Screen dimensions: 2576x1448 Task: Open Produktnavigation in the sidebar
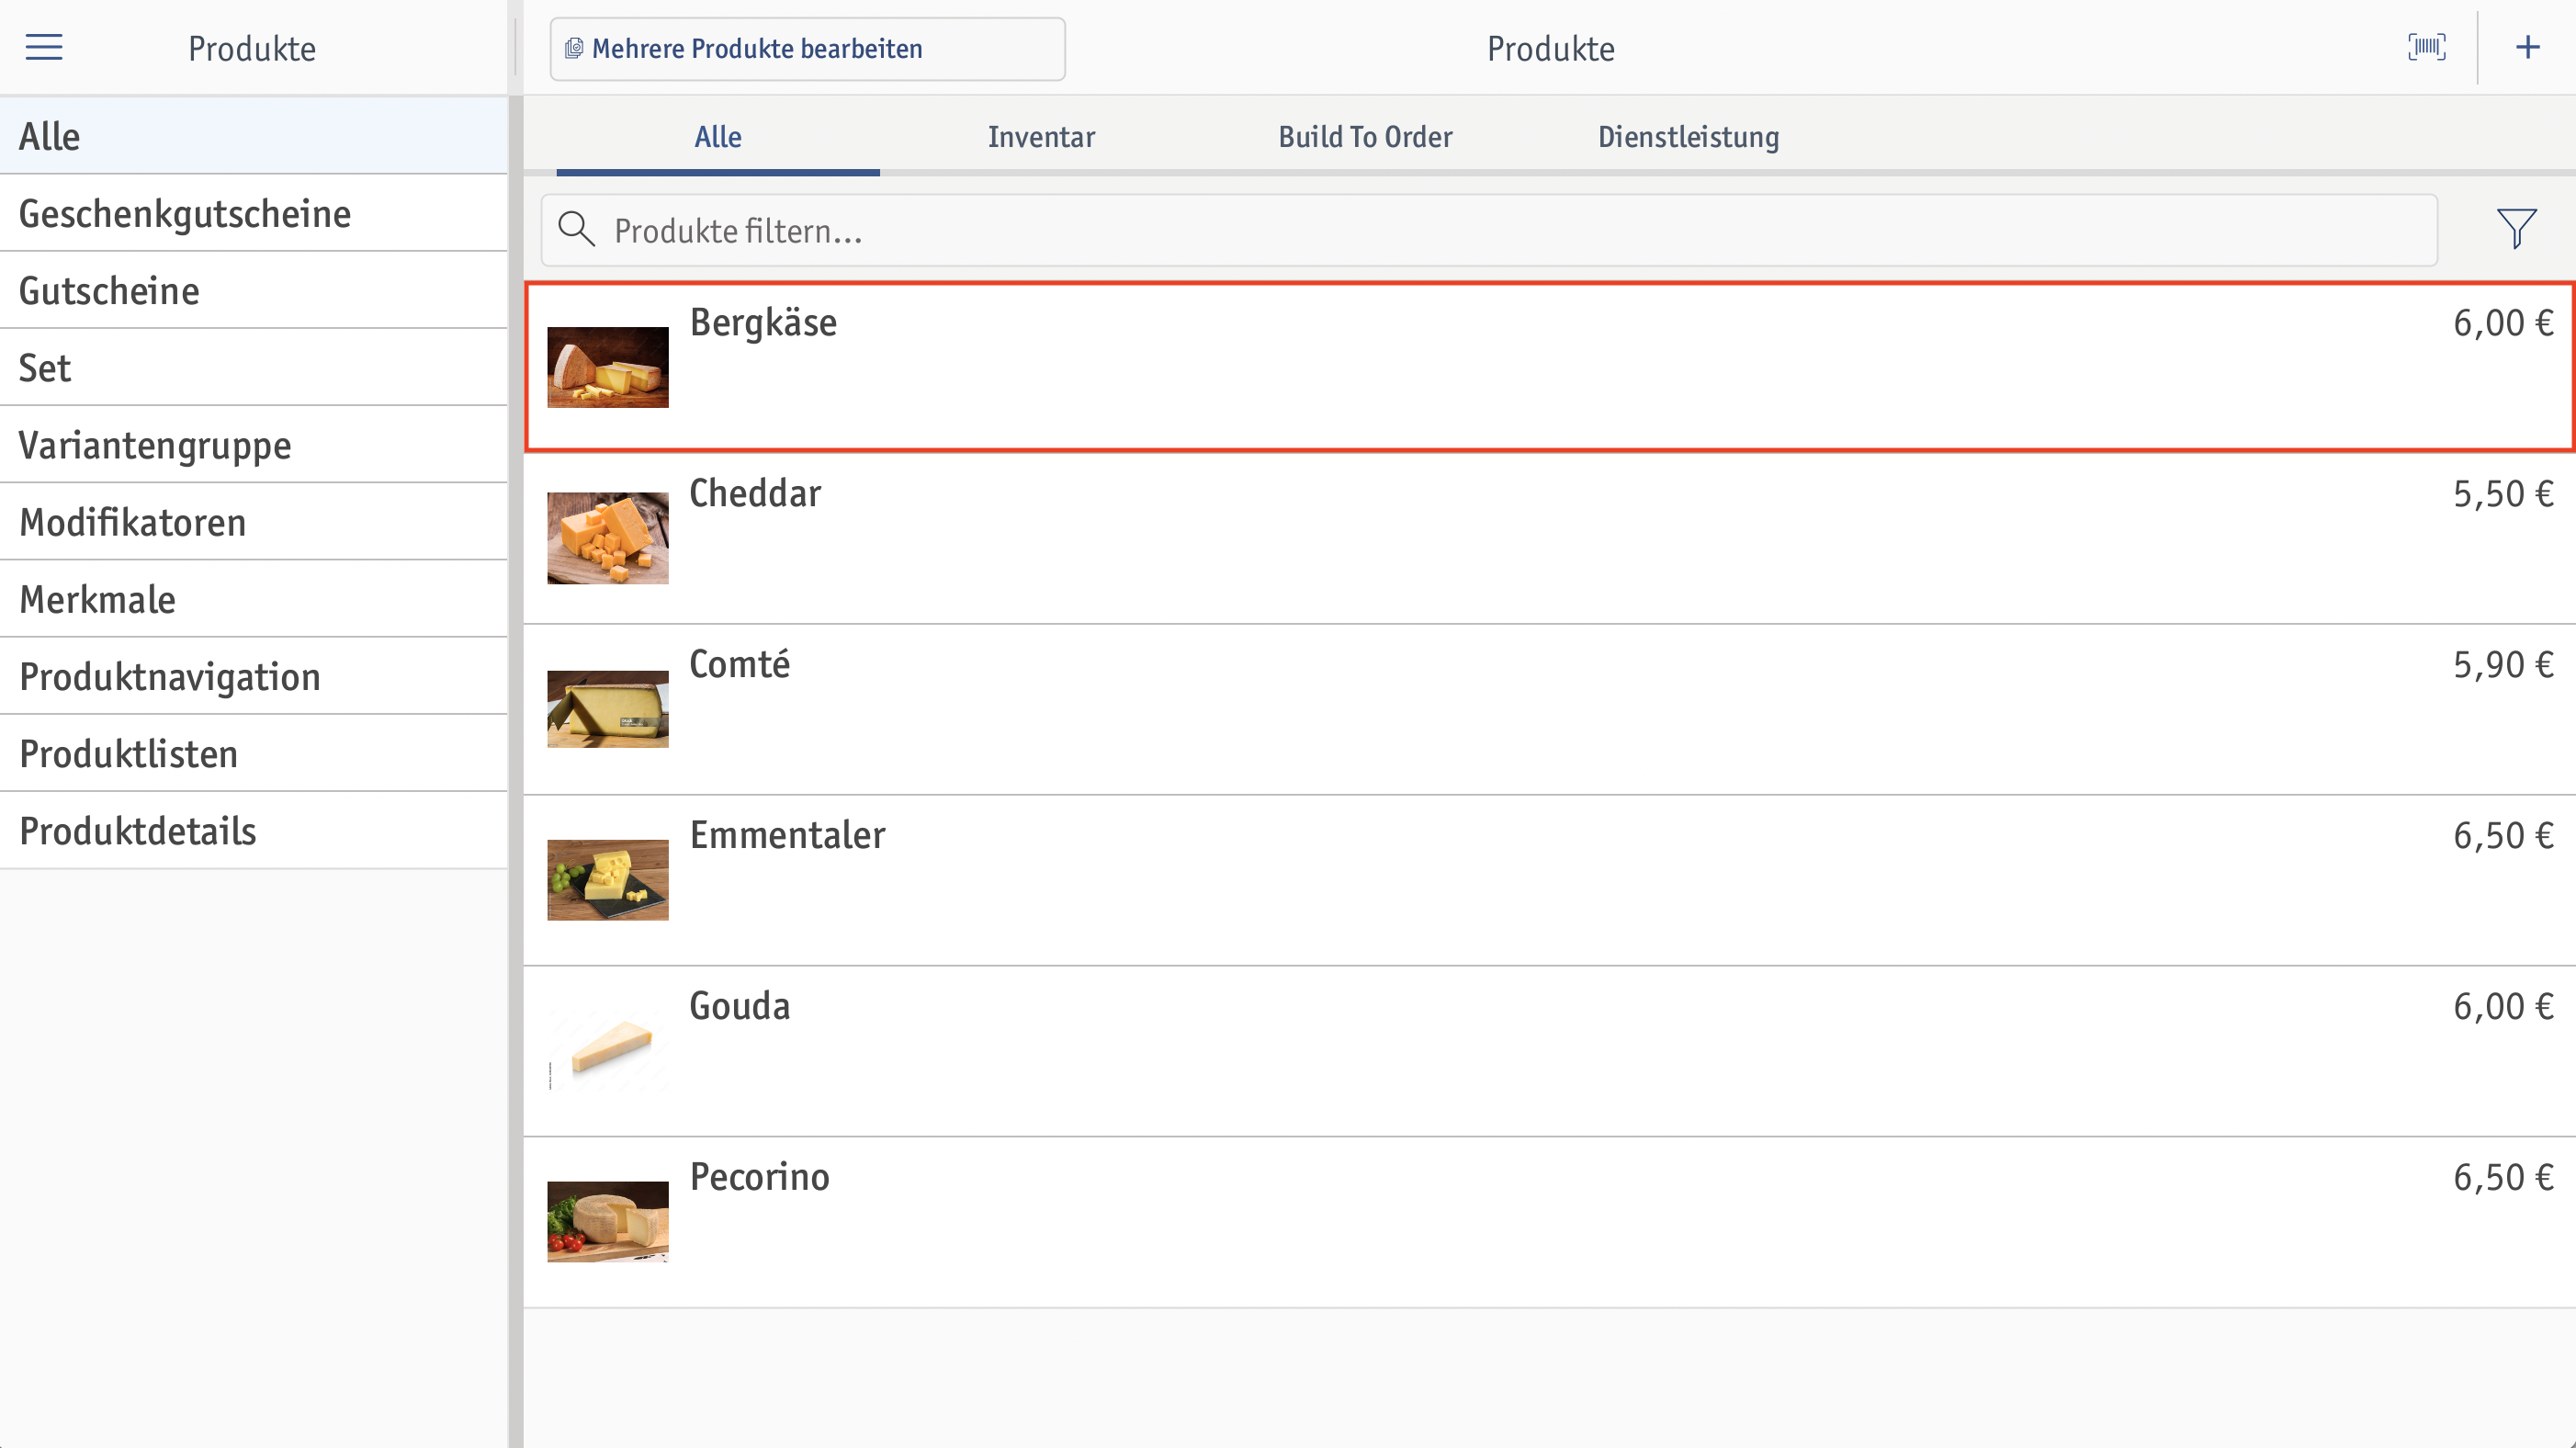254,676
